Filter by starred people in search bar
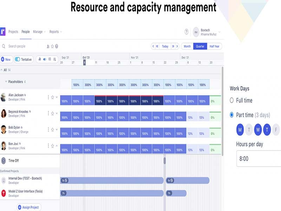Image resolution: width=281 pixels, height=211 pixels. tap(52, 46)
